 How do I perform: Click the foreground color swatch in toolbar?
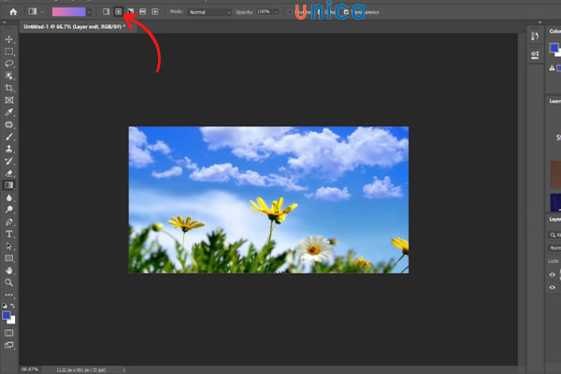point(7,315)
